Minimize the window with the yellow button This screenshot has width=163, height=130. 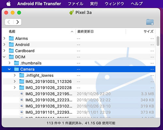click(x=13, y=13)
